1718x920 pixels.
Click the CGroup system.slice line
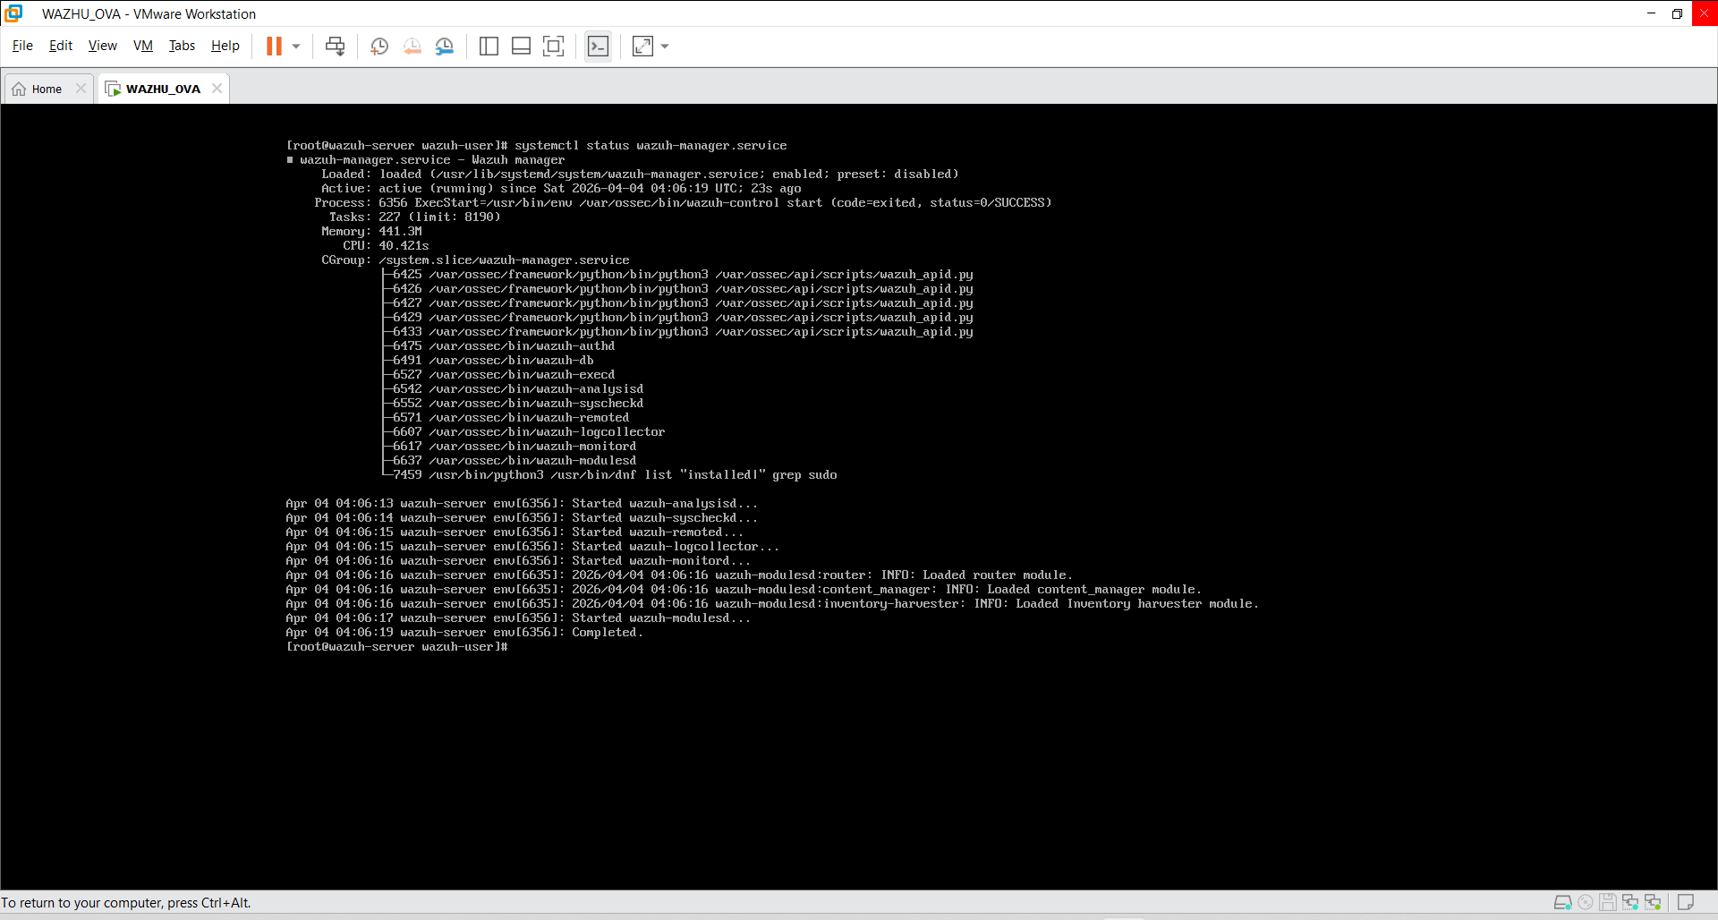click(475, 260)
